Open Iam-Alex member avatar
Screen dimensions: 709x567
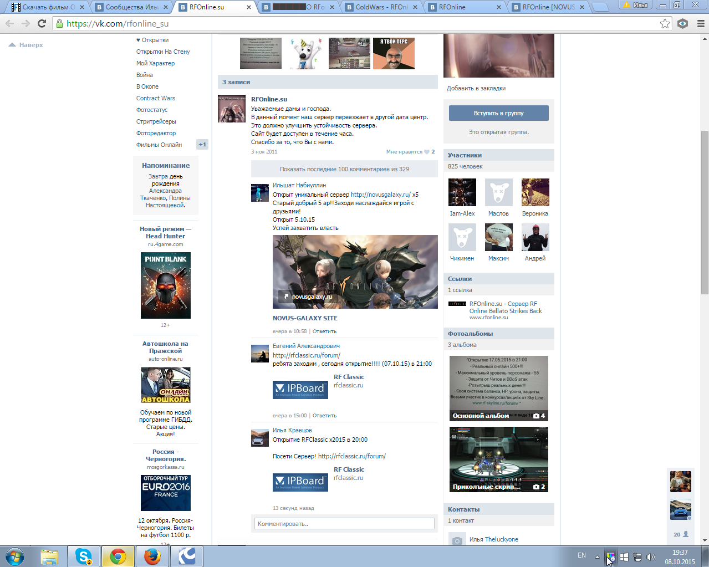tap(462, 192)
